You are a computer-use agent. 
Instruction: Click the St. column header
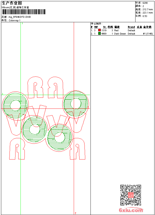click(x=105, y=27)
